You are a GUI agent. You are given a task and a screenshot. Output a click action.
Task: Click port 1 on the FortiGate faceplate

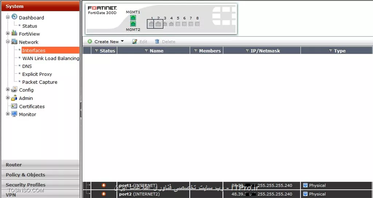(151, 24)
